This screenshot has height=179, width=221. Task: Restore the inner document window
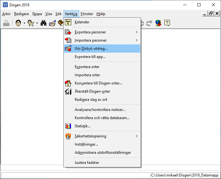click(211, 14)
